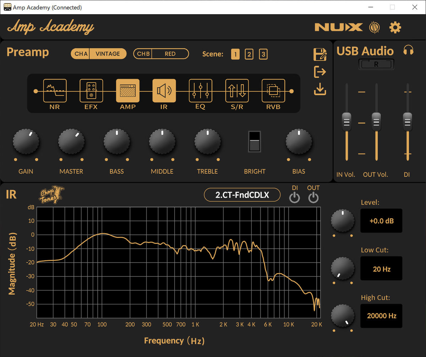Click the IR speaker block icon
Screen dimensions: 426x357
[164, 91]
